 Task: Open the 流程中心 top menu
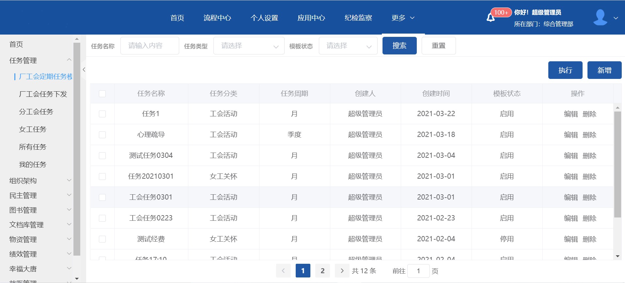(217, 18)
